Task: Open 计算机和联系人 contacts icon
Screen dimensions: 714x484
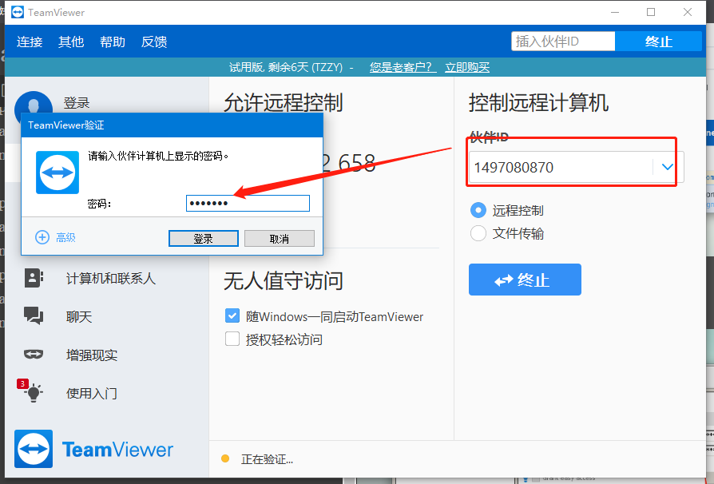Action: point(34,278)
